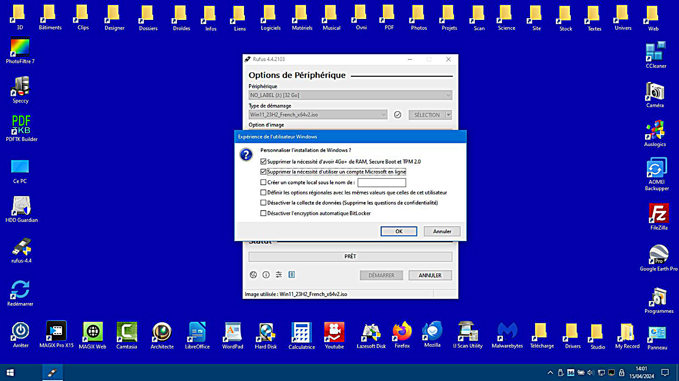
Task: Open Ce PC desktop icon
Action: (20, 171)
